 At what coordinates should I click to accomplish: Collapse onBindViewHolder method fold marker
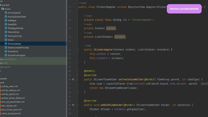click(78, 105)
